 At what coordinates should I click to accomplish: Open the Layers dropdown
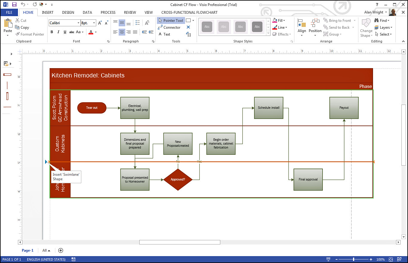pyautogui.click(x=383, y=27)
